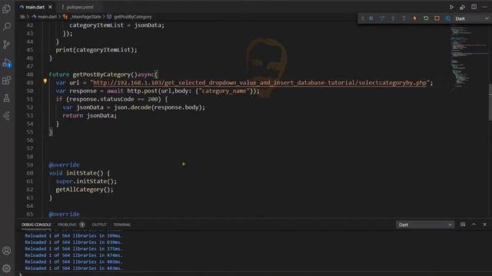The image size is (492, 276).
Task: Maximize the bottom panel with chevron
Action: 474,225
